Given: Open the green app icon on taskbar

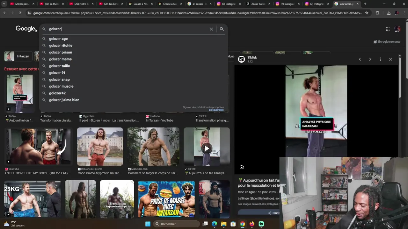Looking at the screenshot, I should (x=261, y=224).
